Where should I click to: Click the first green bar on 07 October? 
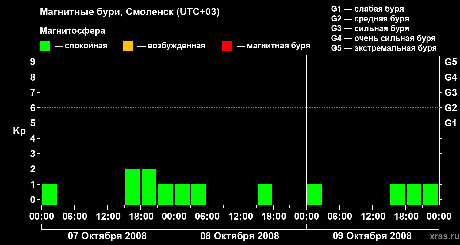(50, 194)
